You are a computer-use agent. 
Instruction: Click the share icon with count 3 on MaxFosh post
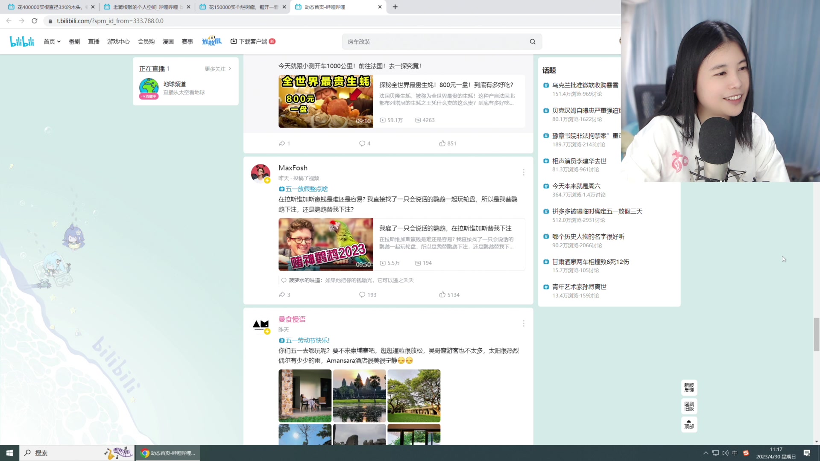tap(282, 295)
